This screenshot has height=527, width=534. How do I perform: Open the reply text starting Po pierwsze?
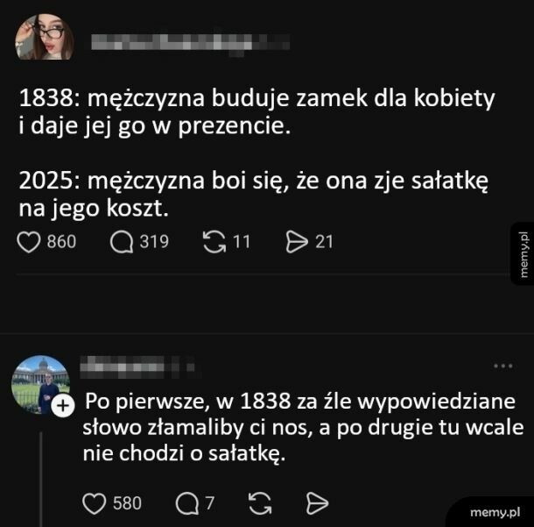303,427
